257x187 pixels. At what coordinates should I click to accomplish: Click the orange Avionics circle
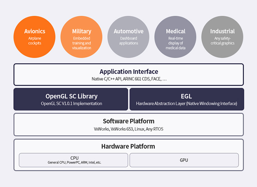point(34,37)
